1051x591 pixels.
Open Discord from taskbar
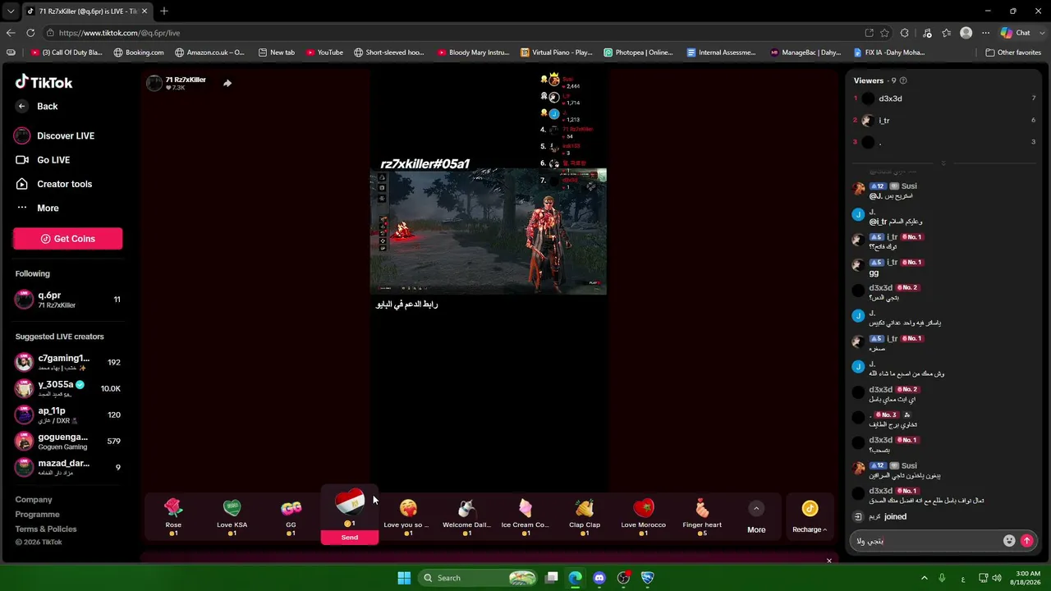click(x=599, y=578)
